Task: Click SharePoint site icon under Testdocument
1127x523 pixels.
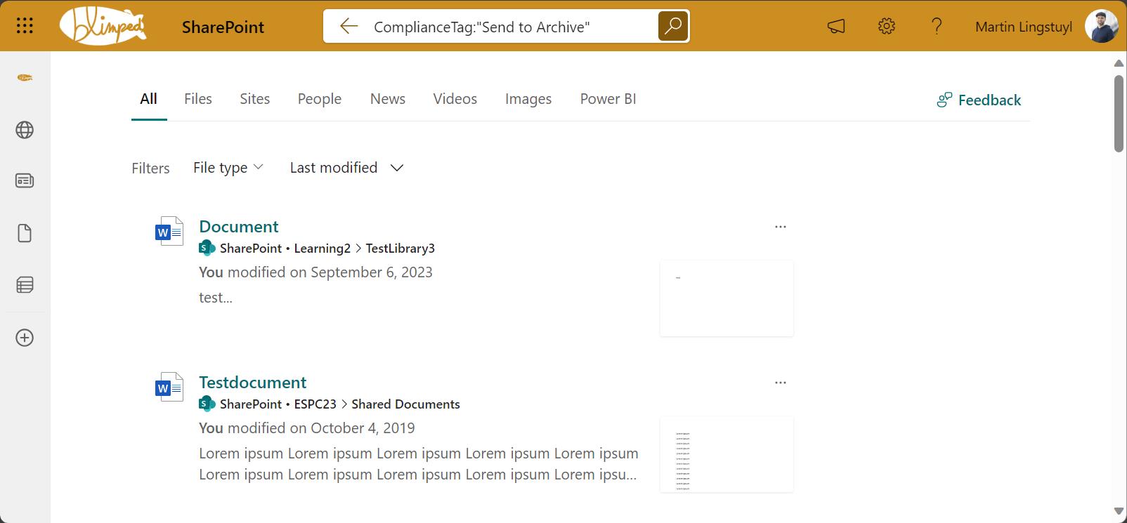Action: tap(207, 404)
